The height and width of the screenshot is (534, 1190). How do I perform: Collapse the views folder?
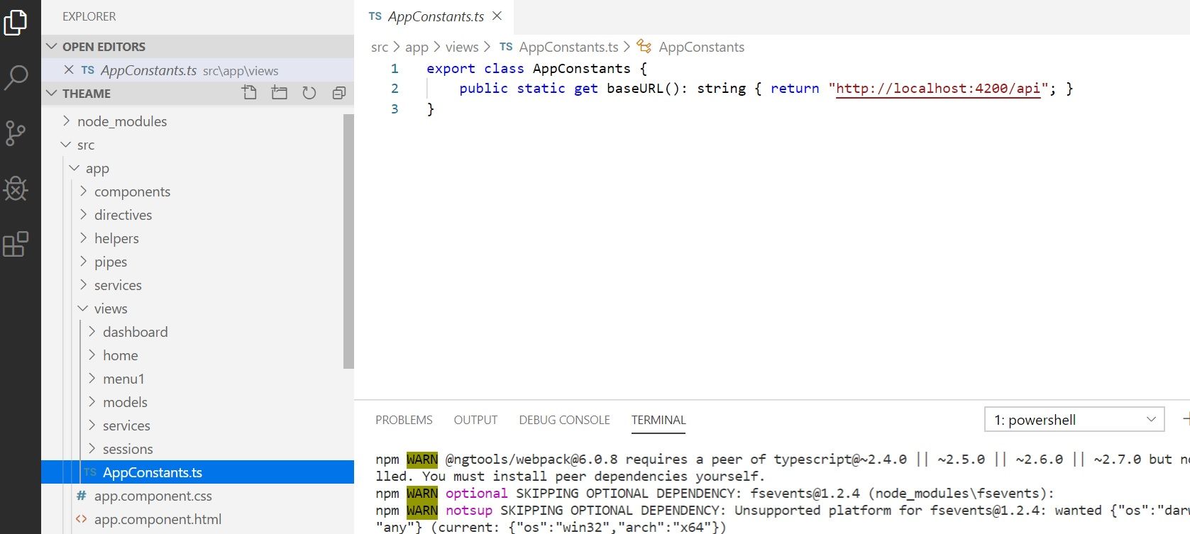click(x=110, y=308)
